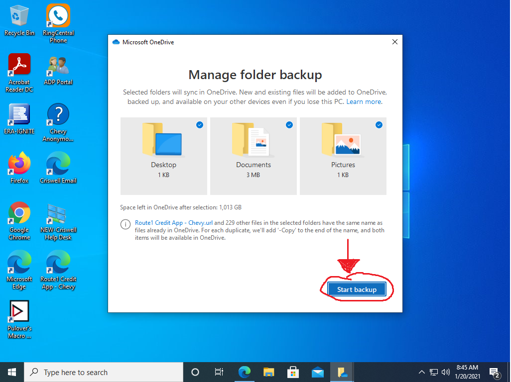The height and width of the screenshot is (382, 511).
Task: Open Criswell Email shortcut
Action: point(58,168)
